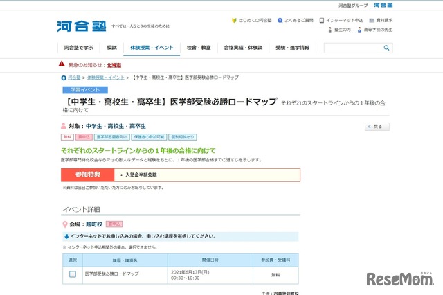The width and height of the screenshot is (443, 295).
Task: Click 体験授業・イベント breadcrumb link
Action: (106, 78)
